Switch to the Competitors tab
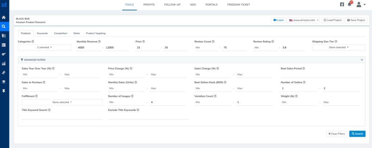Viewport: 372px width, 148px height. [61, 33]
